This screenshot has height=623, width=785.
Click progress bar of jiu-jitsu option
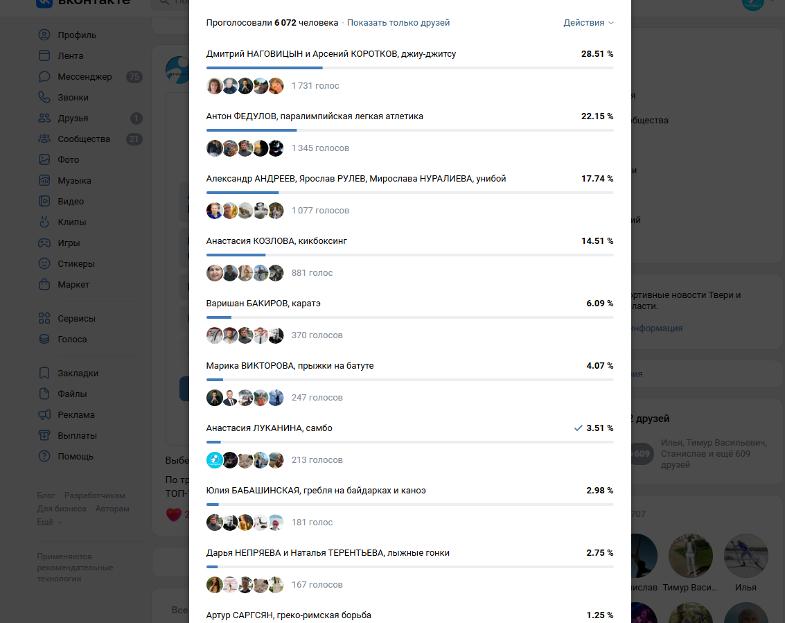pyautogui.click(x=409, y=68)
